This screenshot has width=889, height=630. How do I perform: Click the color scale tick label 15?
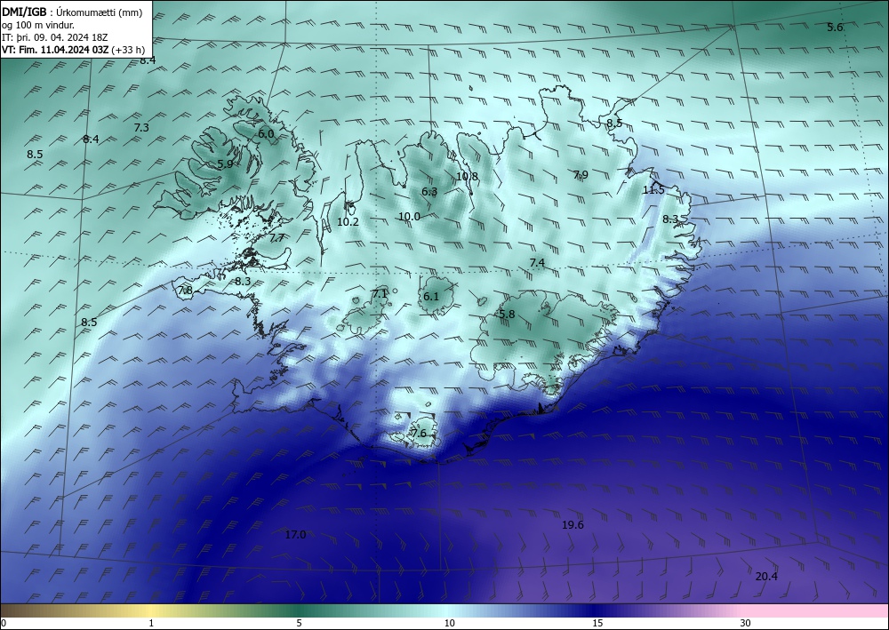pos(597,624)
